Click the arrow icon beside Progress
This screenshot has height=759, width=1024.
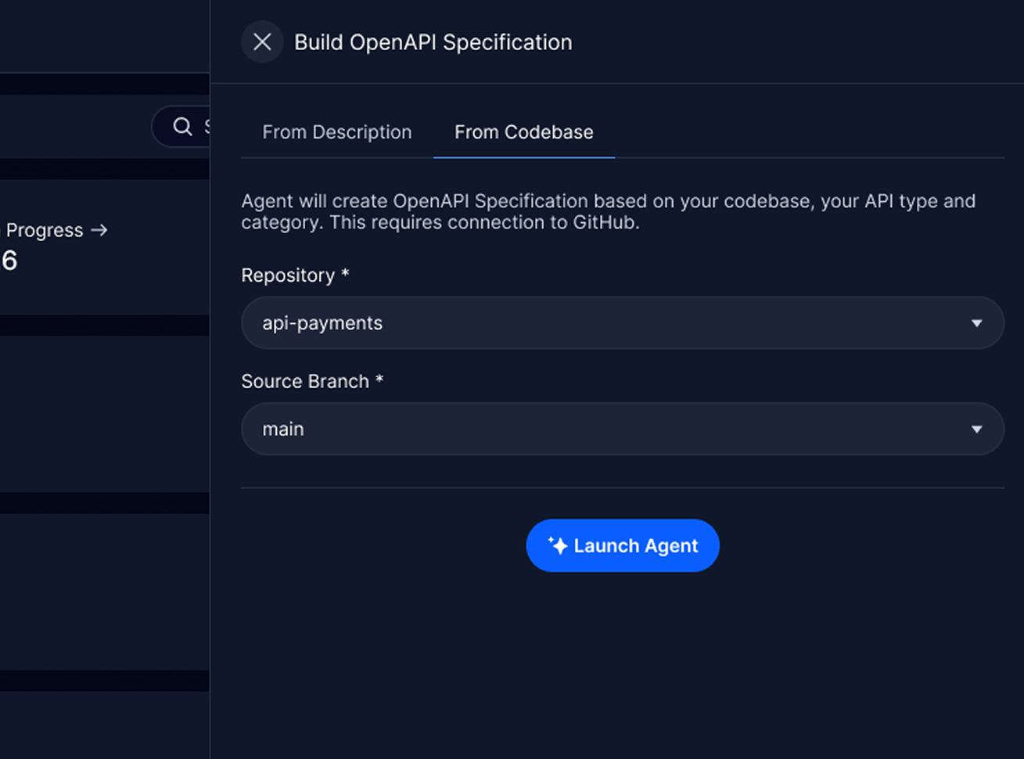pyautogui.click(x=99, y=230)
